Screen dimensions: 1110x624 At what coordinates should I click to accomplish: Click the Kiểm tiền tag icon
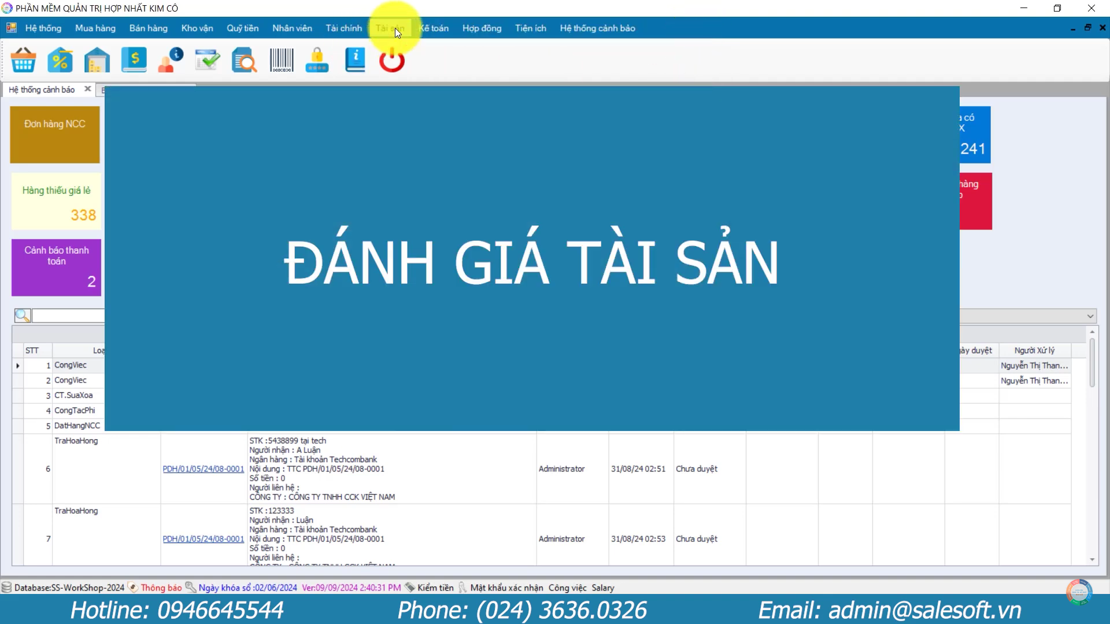point(410,588)
